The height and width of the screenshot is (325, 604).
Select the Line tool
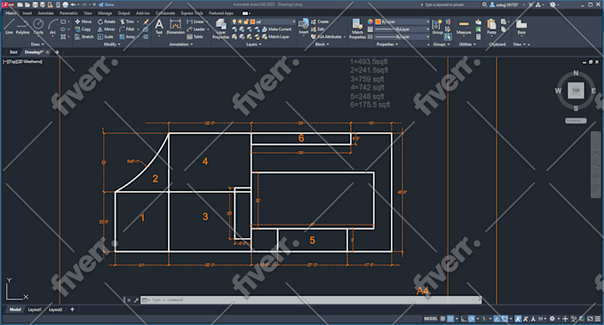point(9,26)
